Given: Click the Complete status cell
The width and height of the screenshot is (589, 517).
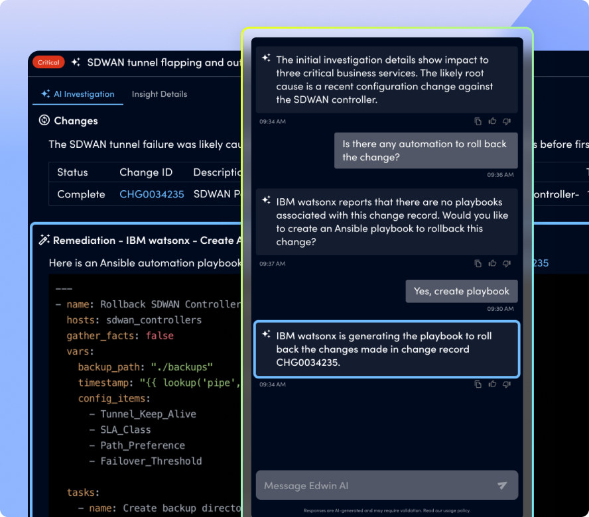Looking at the screenshot, I should 81,194.
